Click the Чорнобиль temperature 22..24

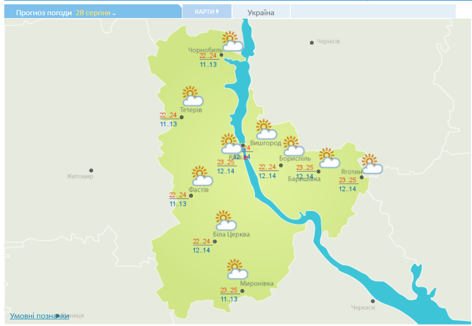208,56
